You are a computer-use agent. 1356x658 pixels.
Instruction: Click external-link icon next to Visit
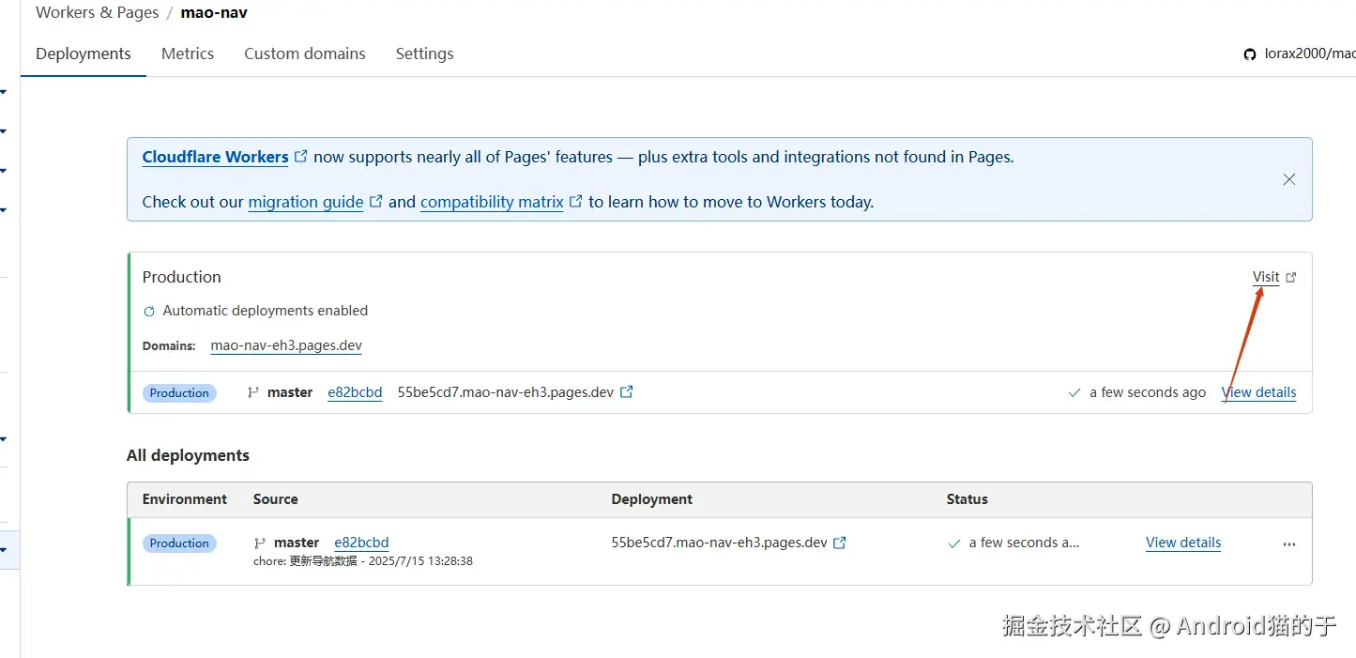coord(1291,277)
